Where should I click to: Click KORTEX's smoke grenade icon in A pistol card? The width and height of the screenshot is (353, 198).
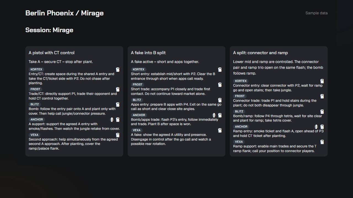click(118, 70)
